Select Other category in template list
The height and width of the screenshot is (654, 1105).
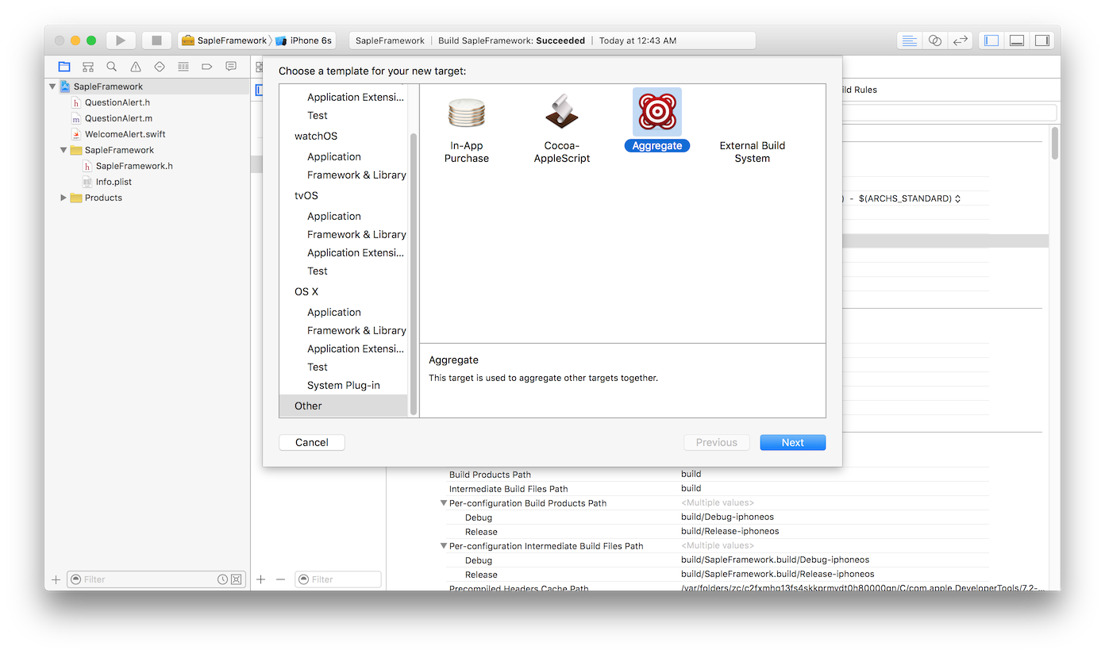tap(343, 406)
